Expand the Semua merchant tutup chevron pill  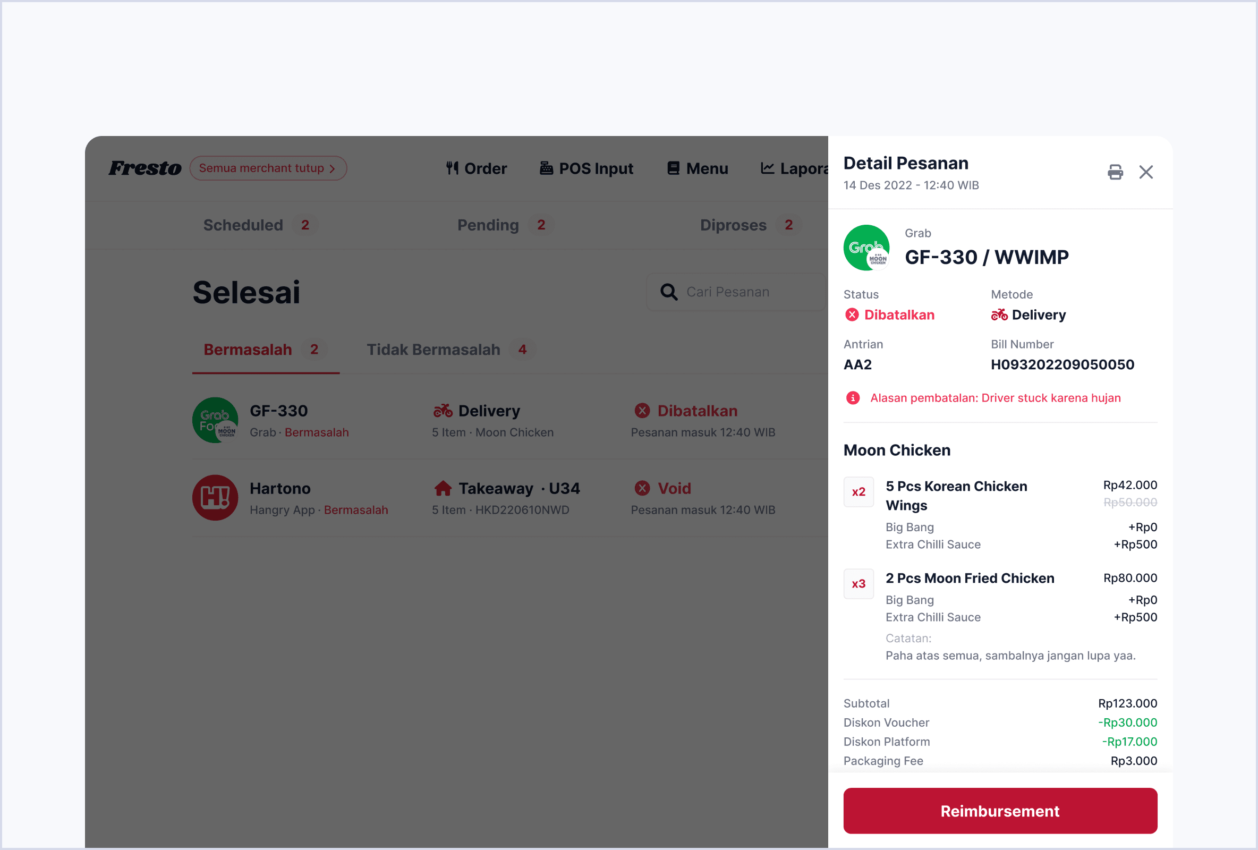268,168
